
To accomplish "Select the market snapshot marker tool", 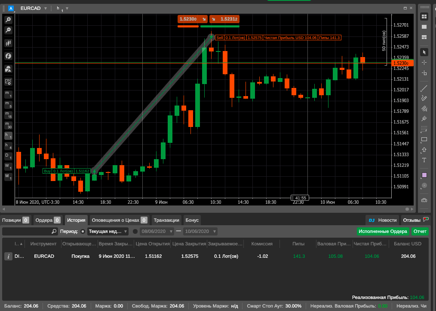I will [x=424, y=72].
